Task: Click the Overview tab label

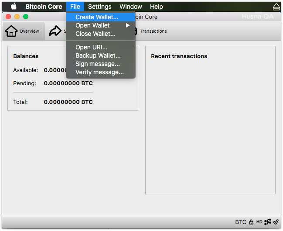Action: [x=29, y=31]
